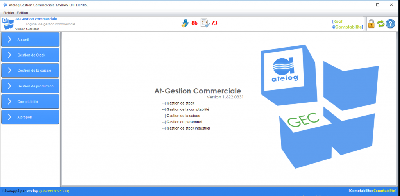The width and height of the screenshot is (400, 196).
Task: Click the chevron on Gestion de la caisse
Action: click(10, 71)
